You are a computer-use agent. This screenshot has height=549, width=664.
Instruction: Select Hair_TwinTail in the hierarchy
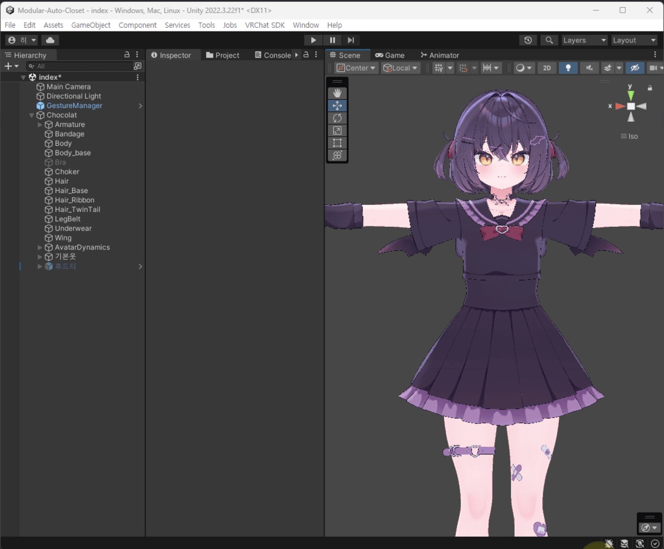(x=77, y=209)
